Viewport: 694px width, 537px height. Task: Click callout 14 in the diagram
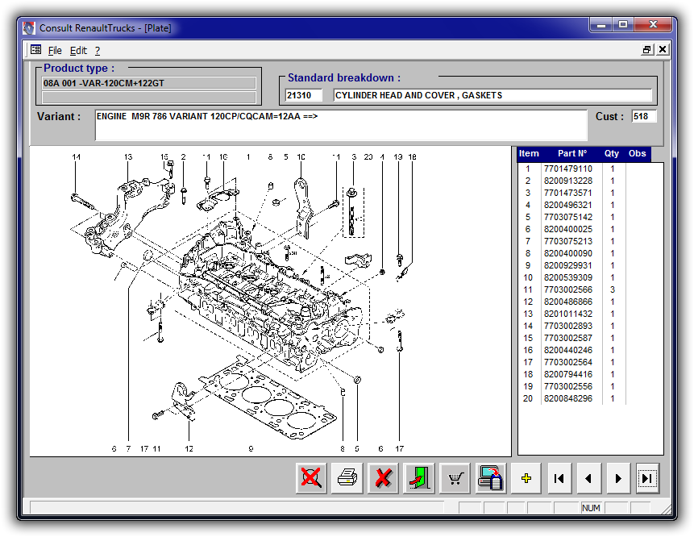[76, 157]
